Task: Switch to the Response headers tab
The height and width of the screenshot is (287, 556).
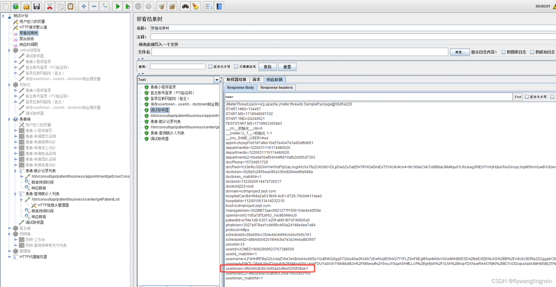Action: (x=276, y=88)
